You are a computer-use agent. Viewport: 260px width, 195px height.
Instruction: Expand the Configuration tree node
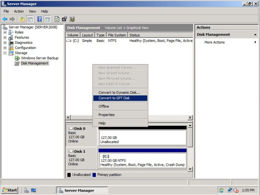click(x=5, y=48)
